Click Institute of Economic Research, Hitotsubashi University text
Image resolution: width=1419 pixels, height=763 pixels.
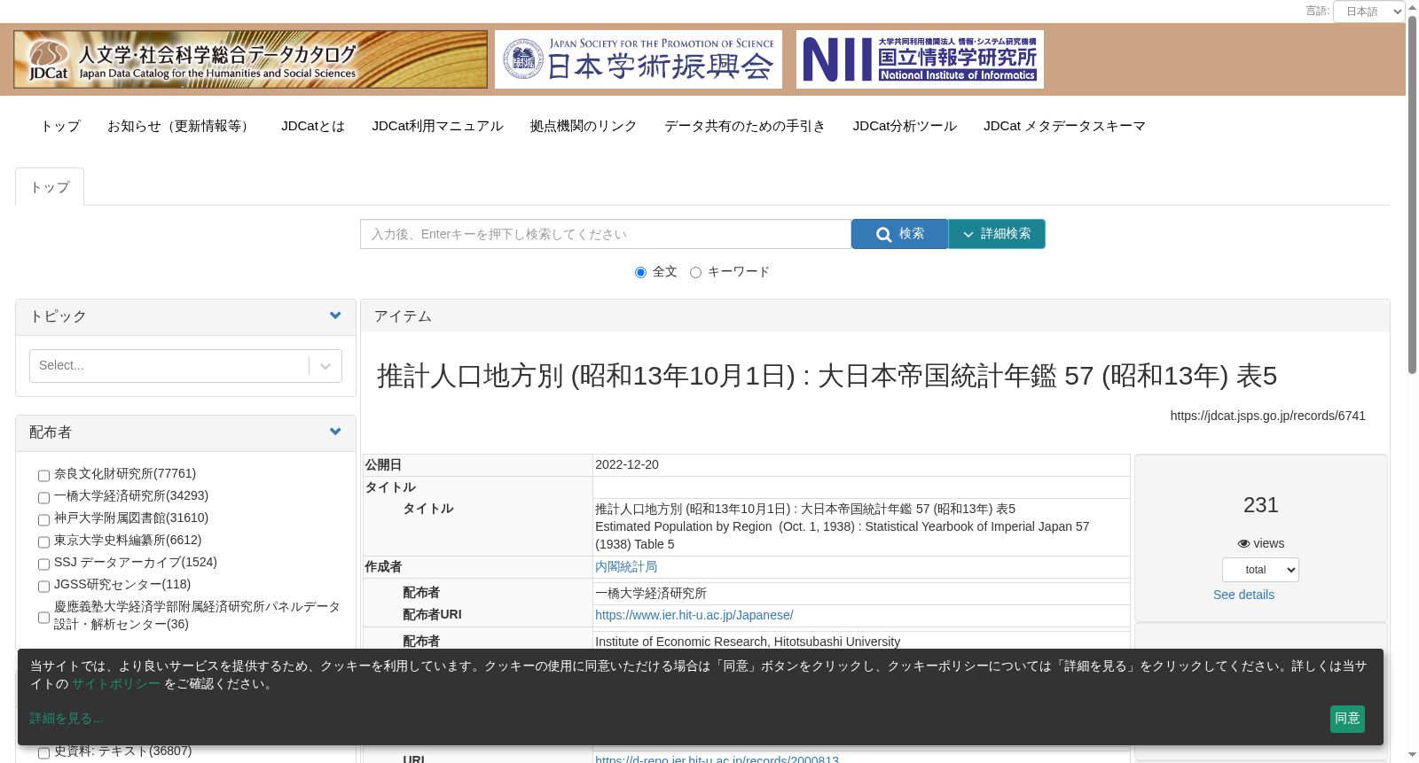click(748, 642)
